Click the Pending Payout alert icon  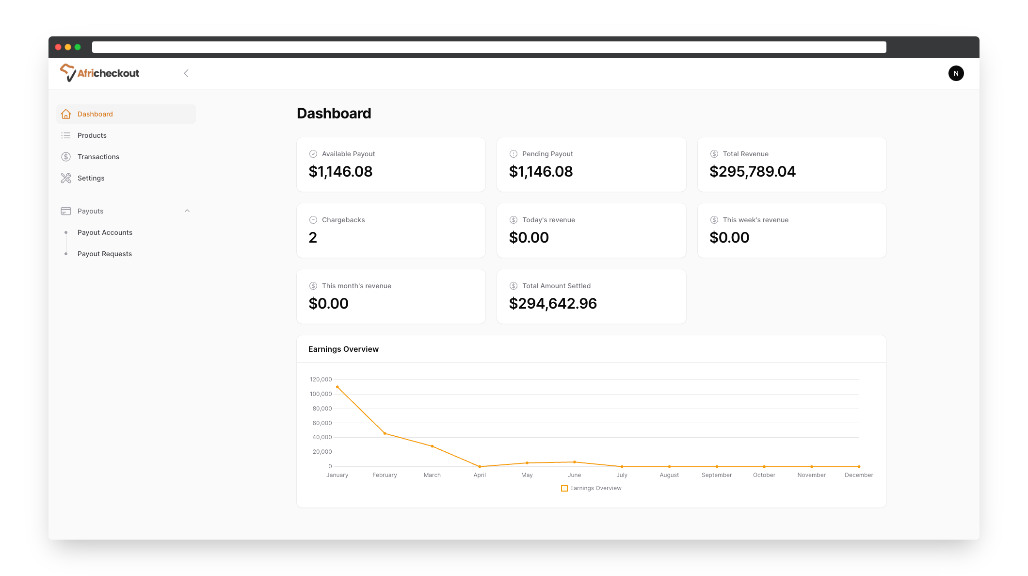pyautogui.click(x=514, y=154)
